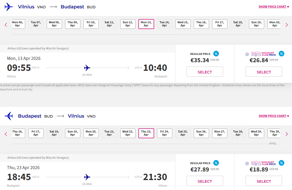
Task: Choose Tue 14, Apr outbound date
Action: pos(165,24)
